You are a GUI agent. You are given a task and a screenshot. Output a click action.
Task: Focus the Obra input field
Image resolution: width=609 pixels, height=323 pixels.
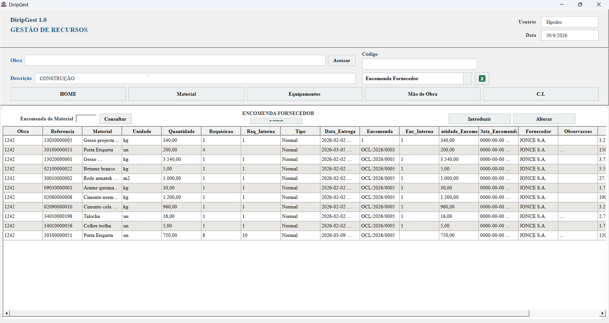175,60
